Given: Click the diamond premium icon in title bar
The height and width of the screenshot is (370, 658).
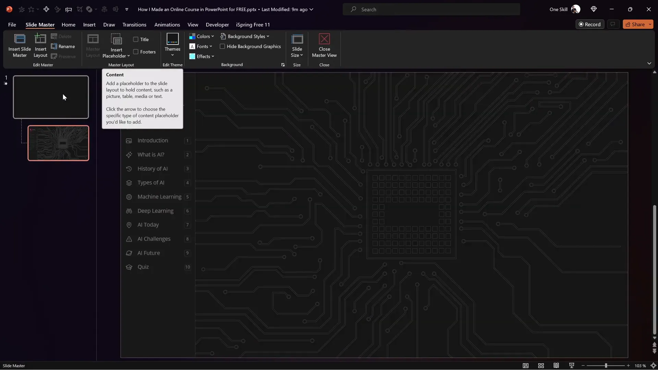Looking at the screenshot, I should [594, 9].
